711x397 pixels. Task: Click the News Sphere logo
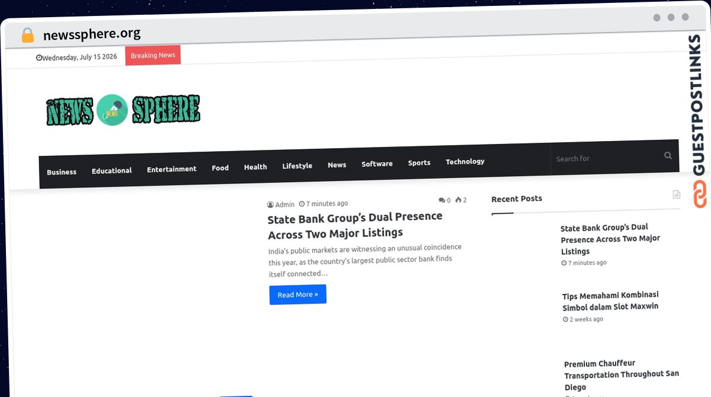(123, 110)
